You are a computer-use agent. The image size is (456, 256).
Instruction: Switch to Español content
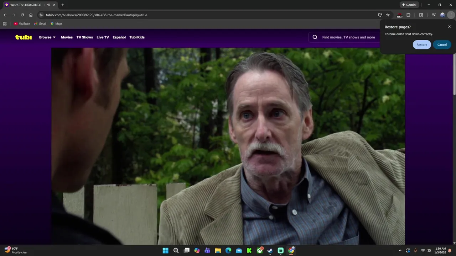pos(119,37)
